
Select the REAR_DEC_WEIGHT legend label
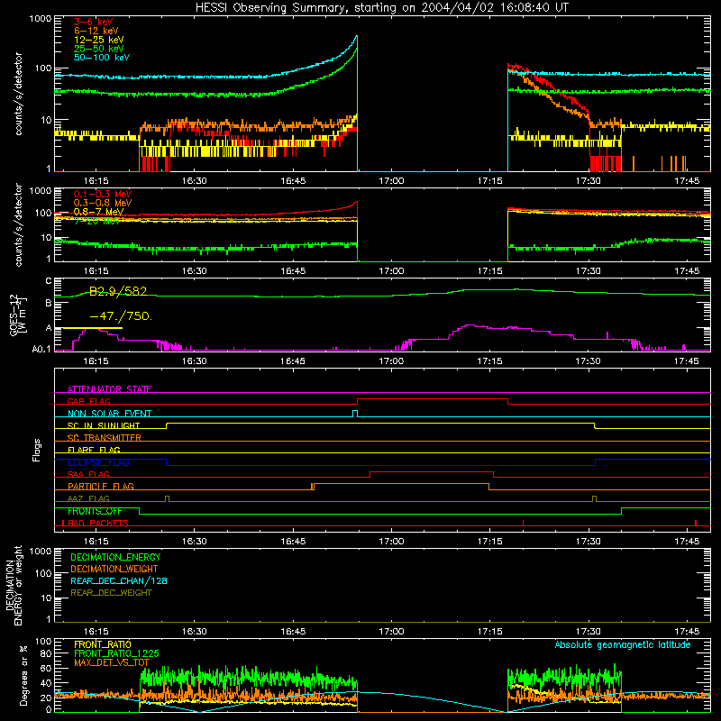pyautogui.click(x=111, y=593)
